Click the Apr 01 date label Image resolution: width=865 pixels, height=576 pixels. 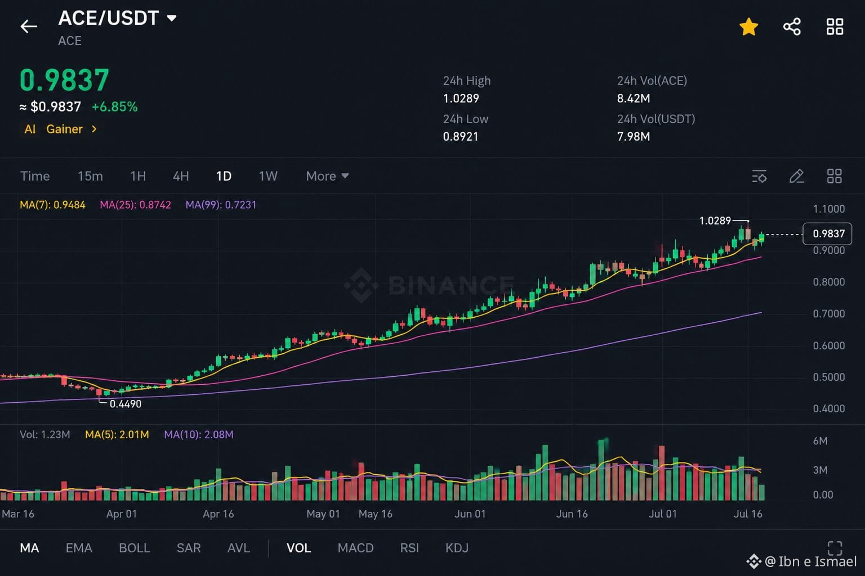(x=122, y=514)
